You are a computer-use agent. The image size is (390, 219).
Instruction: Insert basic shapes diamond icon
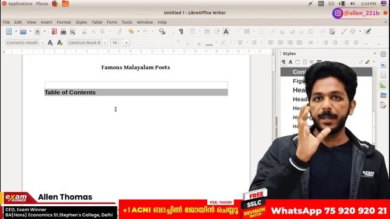353,32
